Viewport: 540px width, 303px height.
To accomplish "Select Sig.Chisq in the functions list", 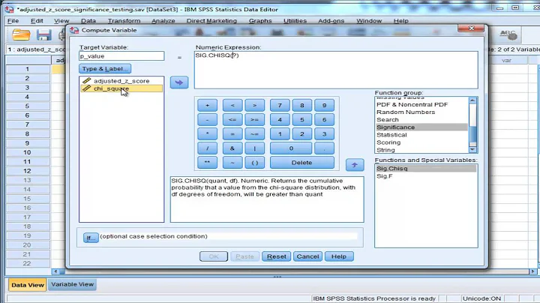I will pos(426,168).
